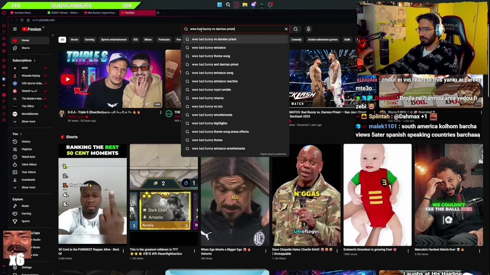
Task: Expand the Subscriptions section chevron
Action: click(x=34, y=60)
